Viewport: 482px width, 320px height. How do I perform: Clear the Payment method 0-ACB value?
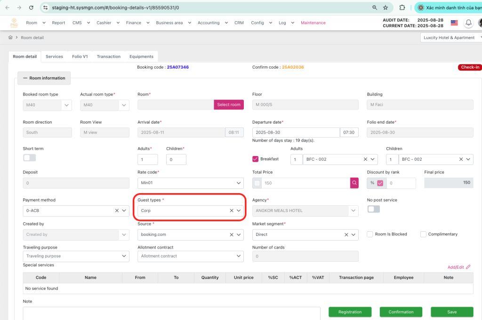(117, 211)
